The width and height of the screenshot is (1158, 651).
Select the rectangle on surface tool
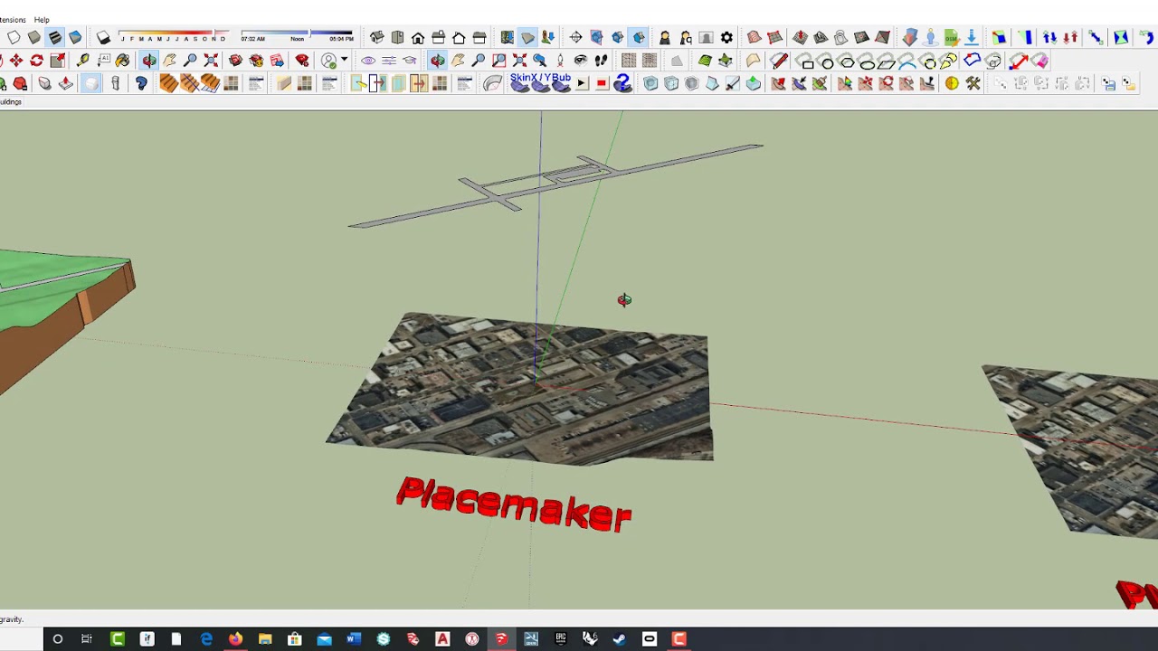pyautogui.click(x=808, y=61)
